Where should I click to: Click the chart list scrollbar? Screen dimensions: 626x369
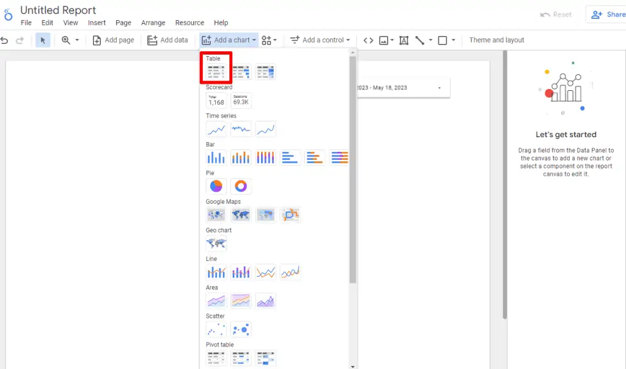353,171
